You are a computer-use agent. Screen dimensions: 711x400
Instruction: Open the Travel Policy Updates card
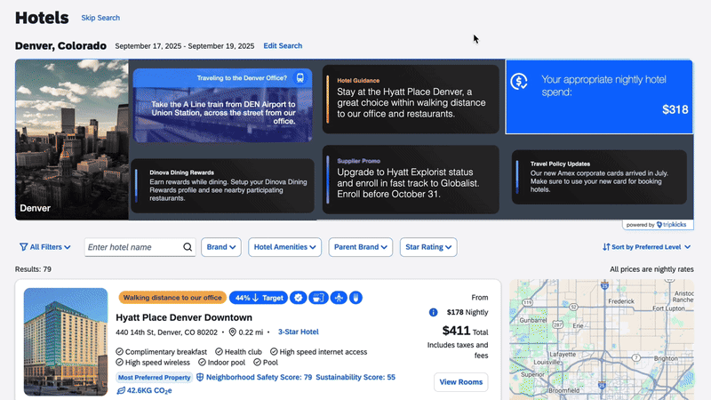pos(599,177)
